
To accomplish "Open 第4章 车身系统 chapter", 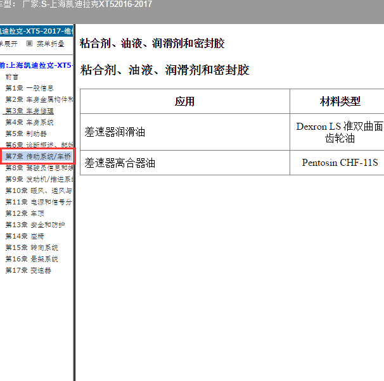I will click(29, 122).
